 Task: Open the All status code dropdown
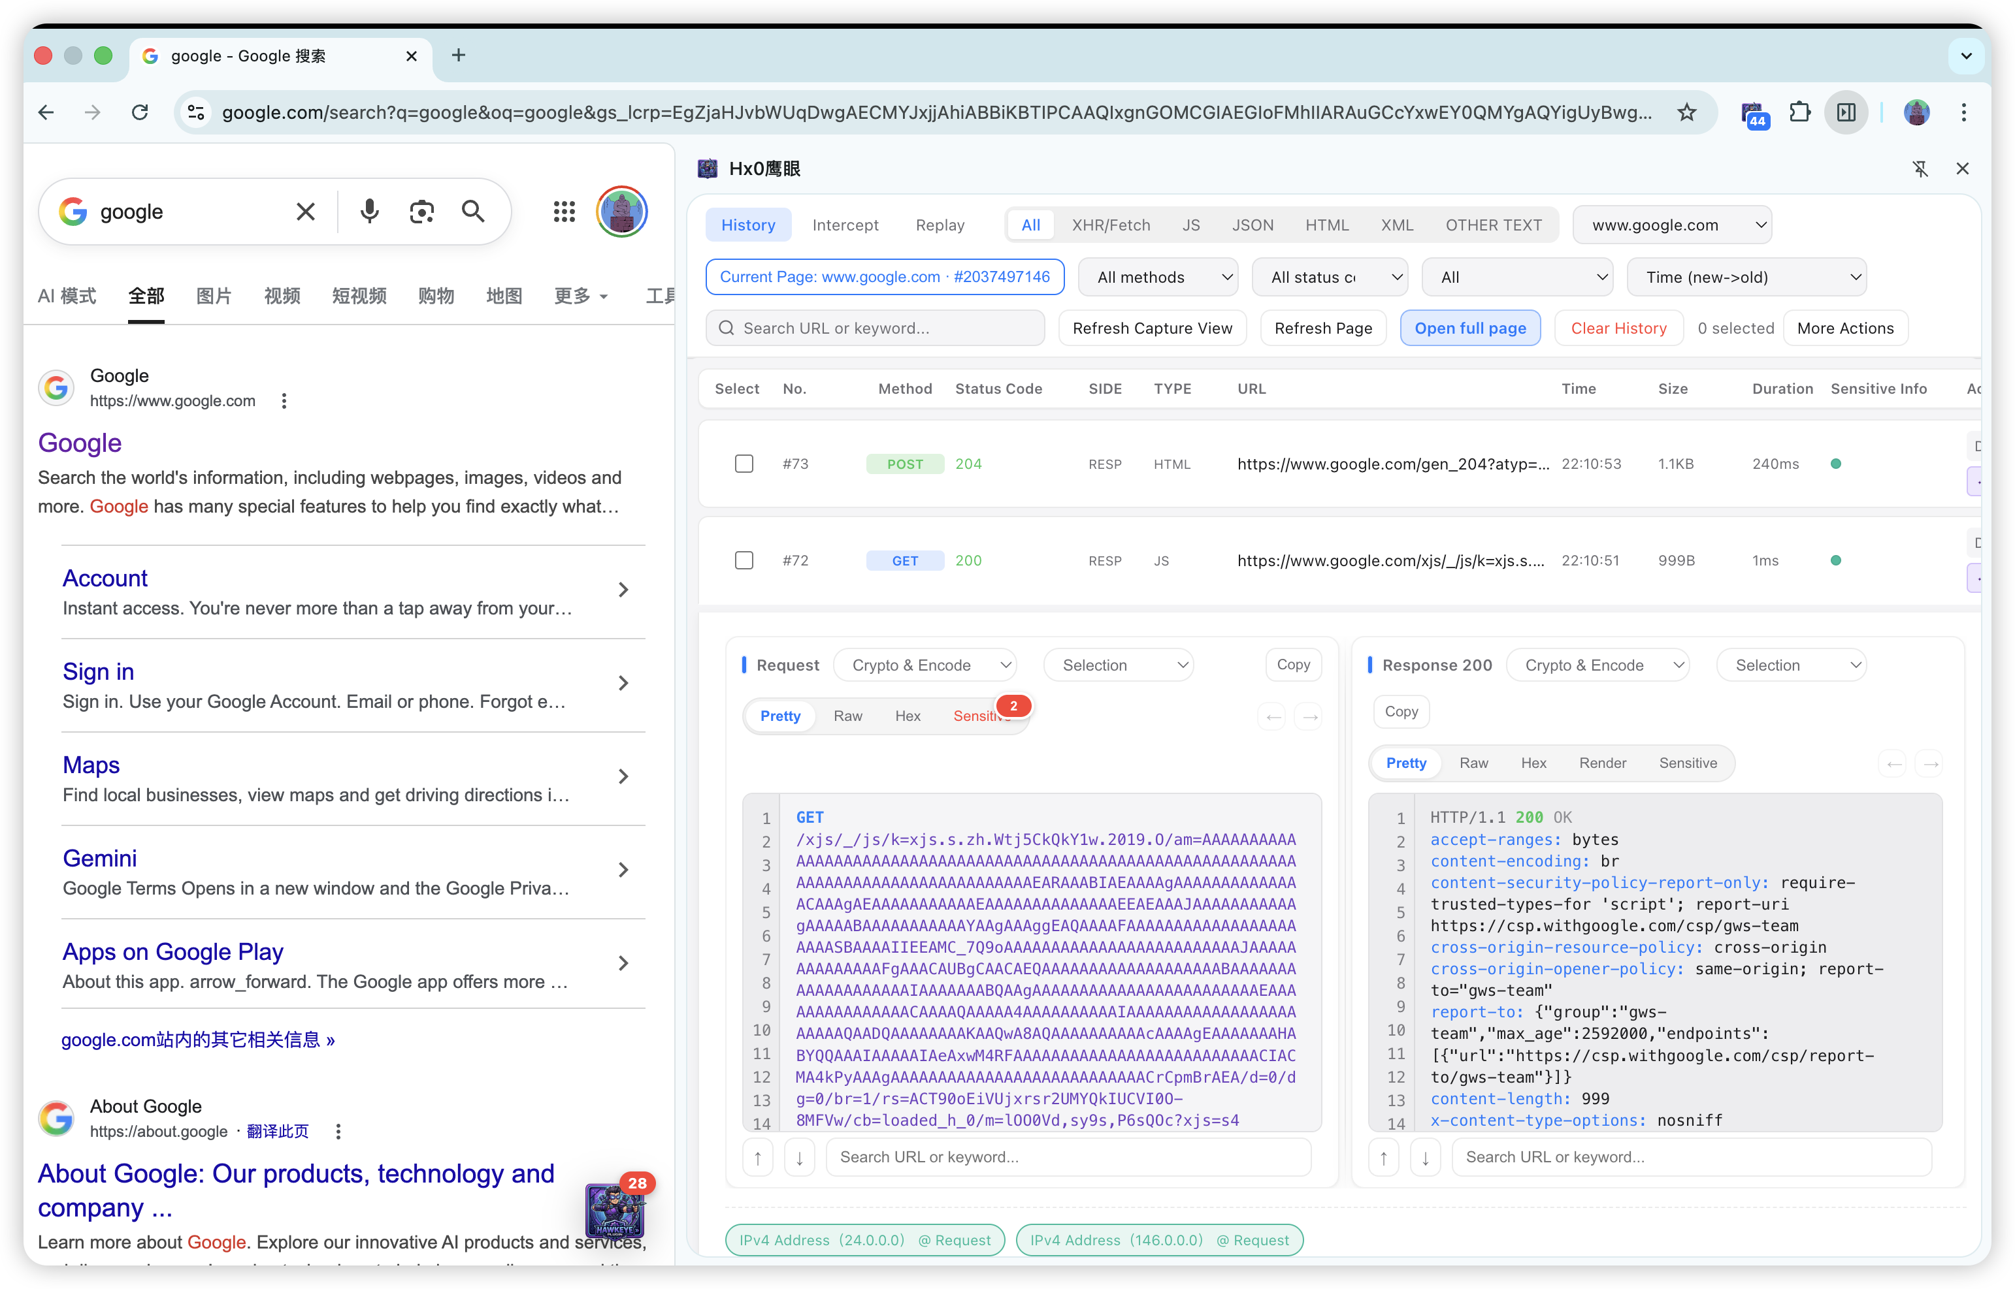tap(1330, 277)
